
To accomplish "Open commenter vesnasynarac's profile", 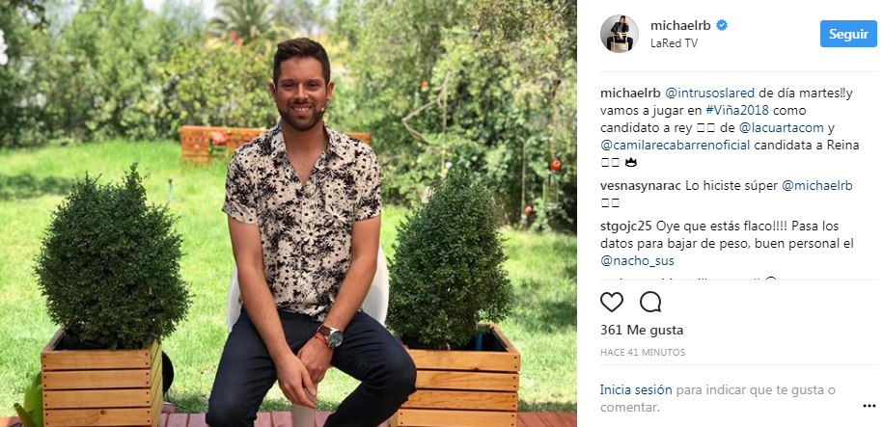I will [x=641, y=186].
